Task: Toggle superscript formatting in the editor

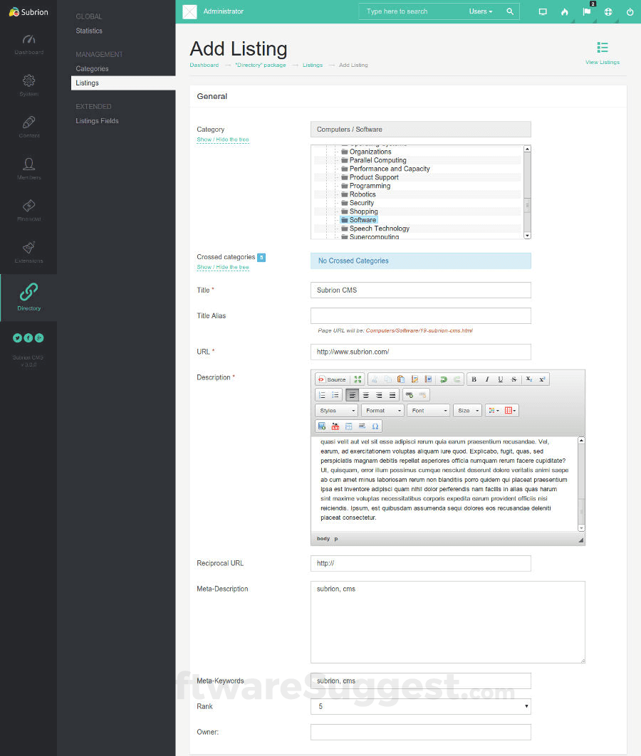Action: click(541, 379)
